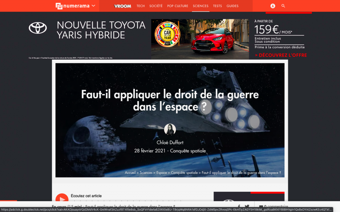Image resolution: width=340 pixels, height=212 pixels.
Task: Click 'Conquête spatiale' in the breadcrumb
Action: pyautogui.click(x=184, y=173)
